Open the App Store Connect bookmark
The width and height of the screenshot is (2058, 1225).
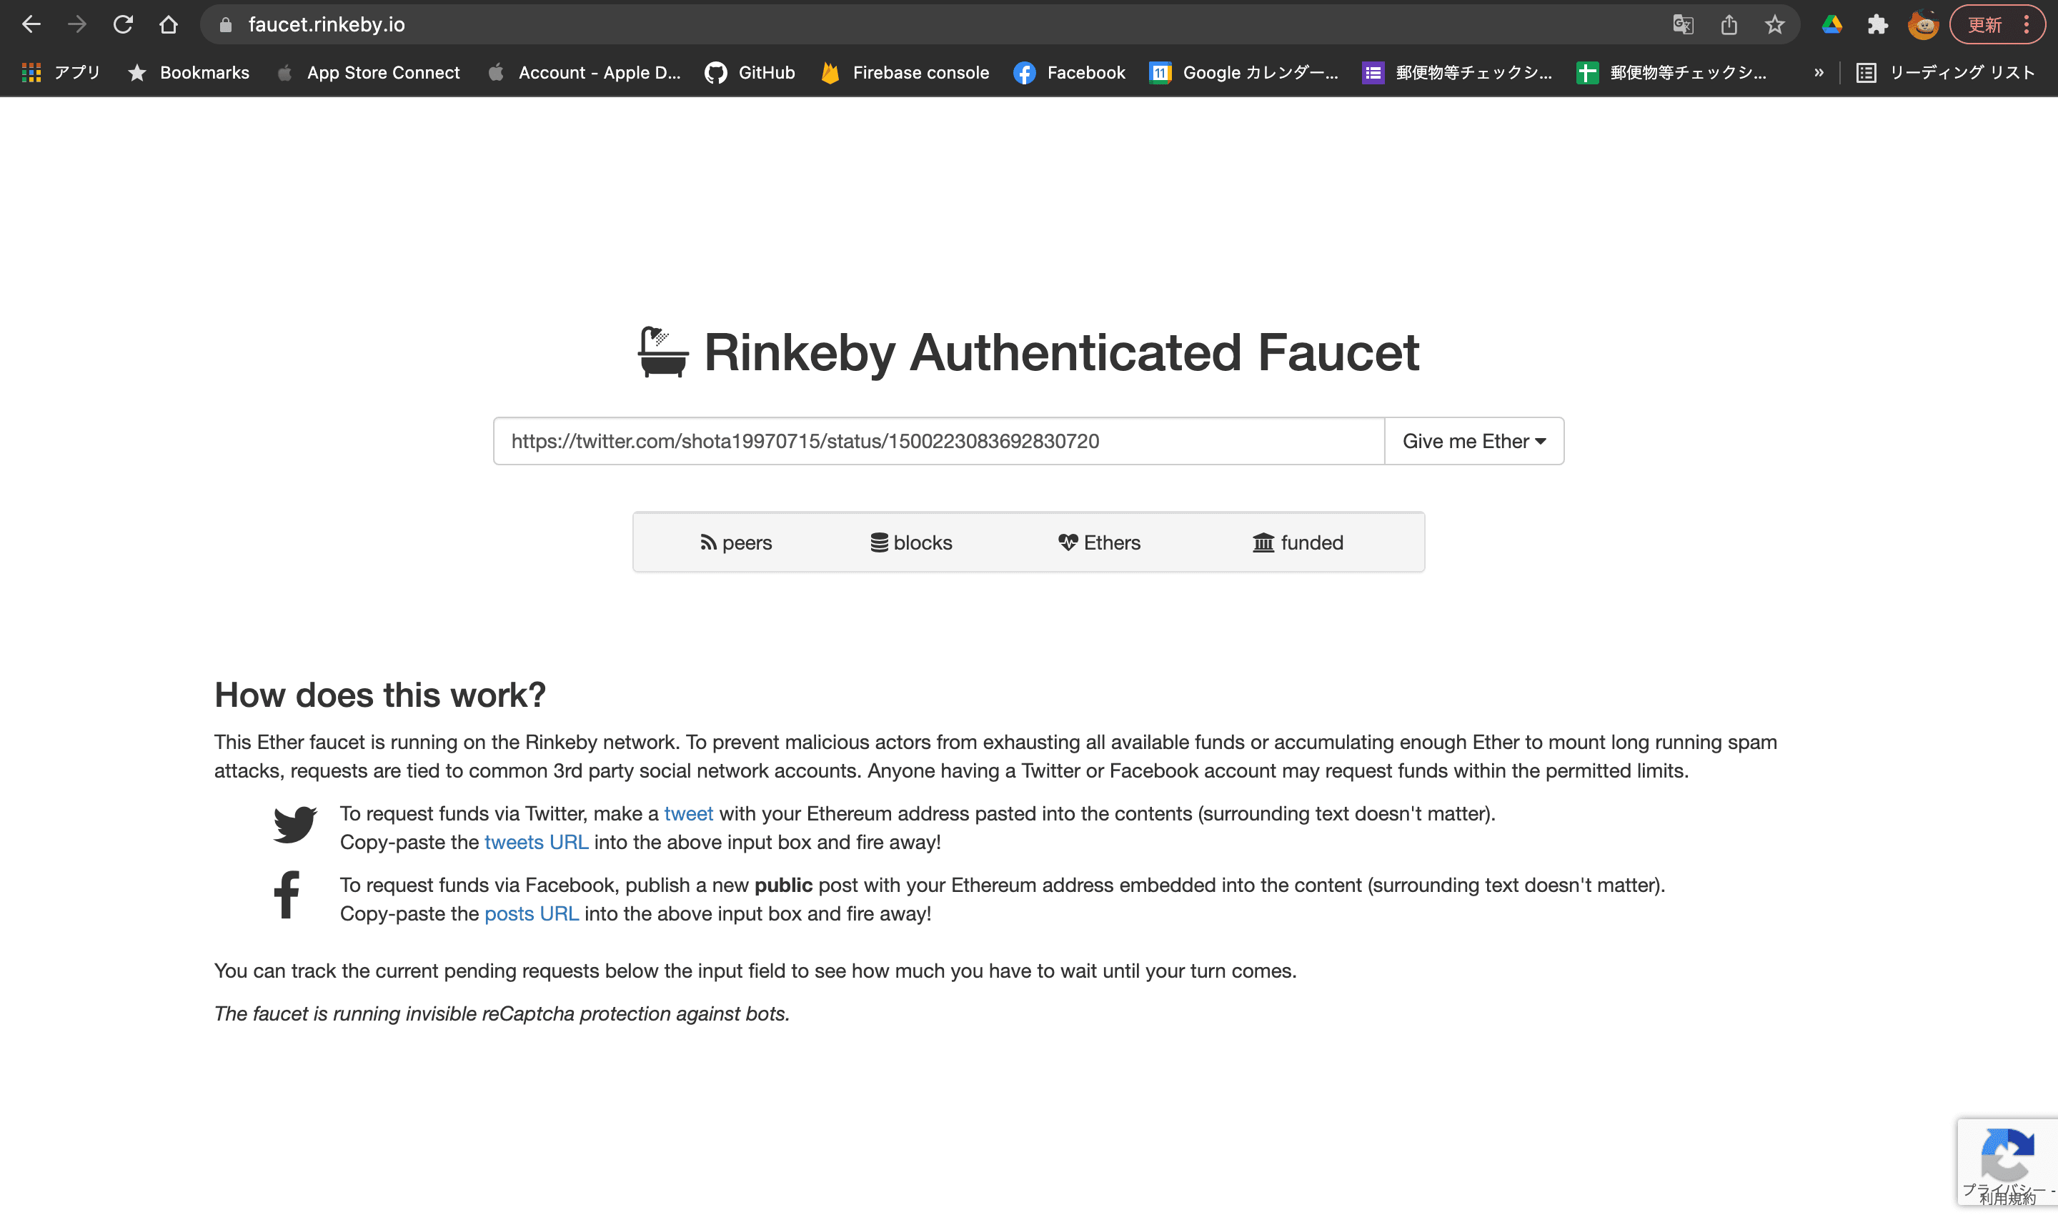[x=368, y=73]
